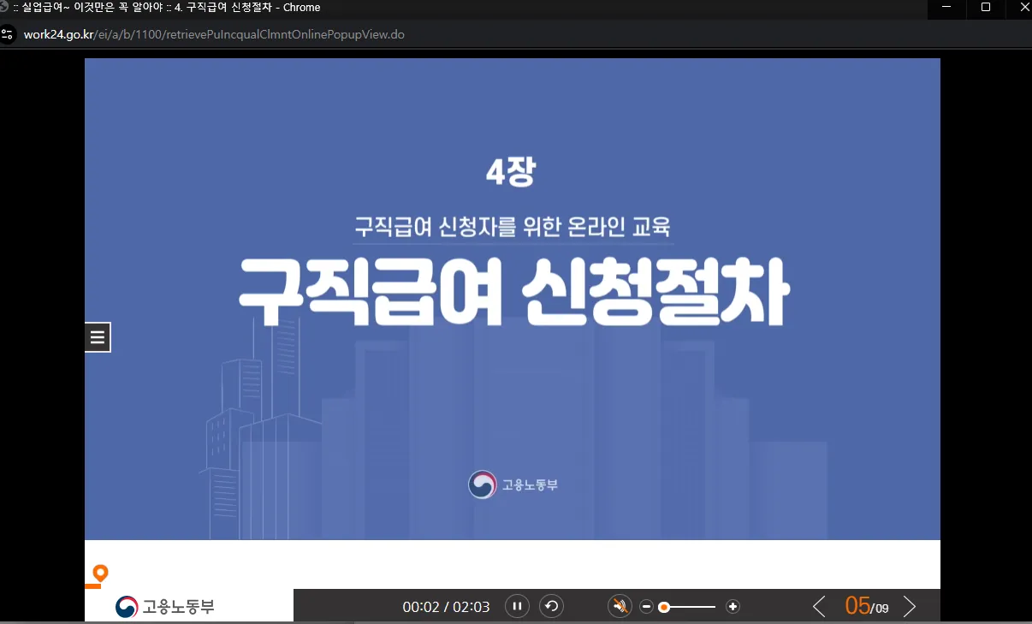1032x624 pixels.
Task: Maximize the Chrome popup window
Action: click(x=986, y=7)
